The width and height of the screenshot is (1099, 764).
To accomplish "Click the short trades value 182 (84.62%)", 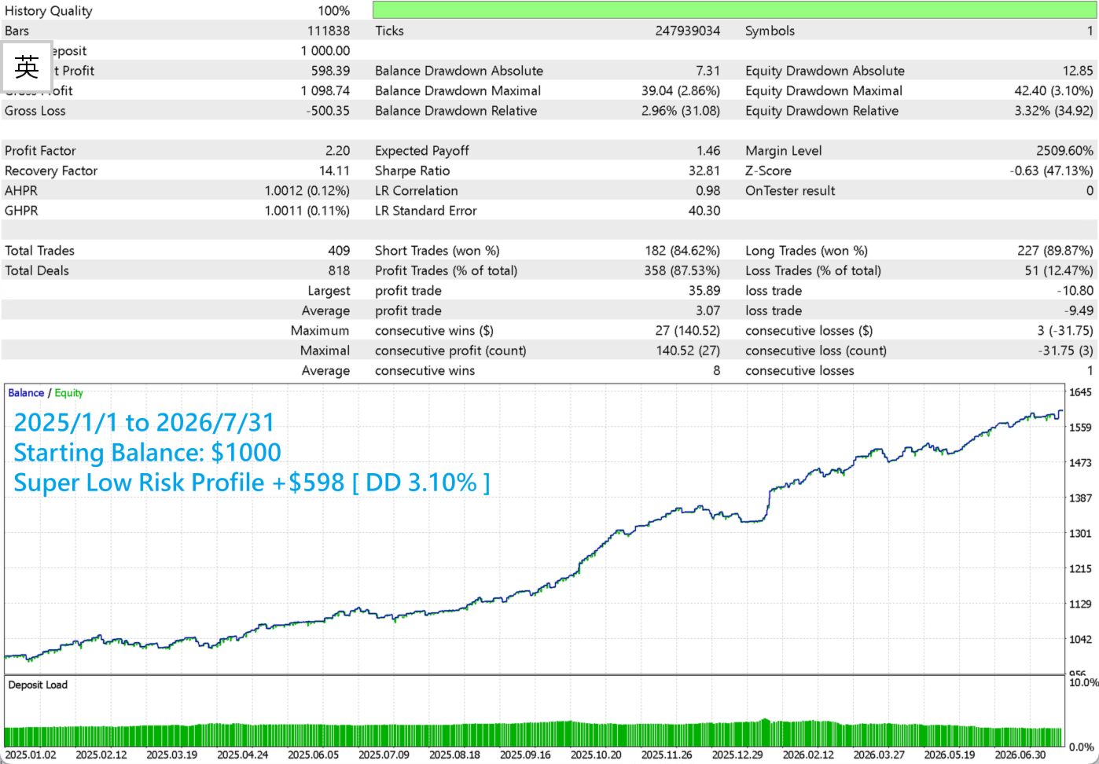I will point(683,251).
